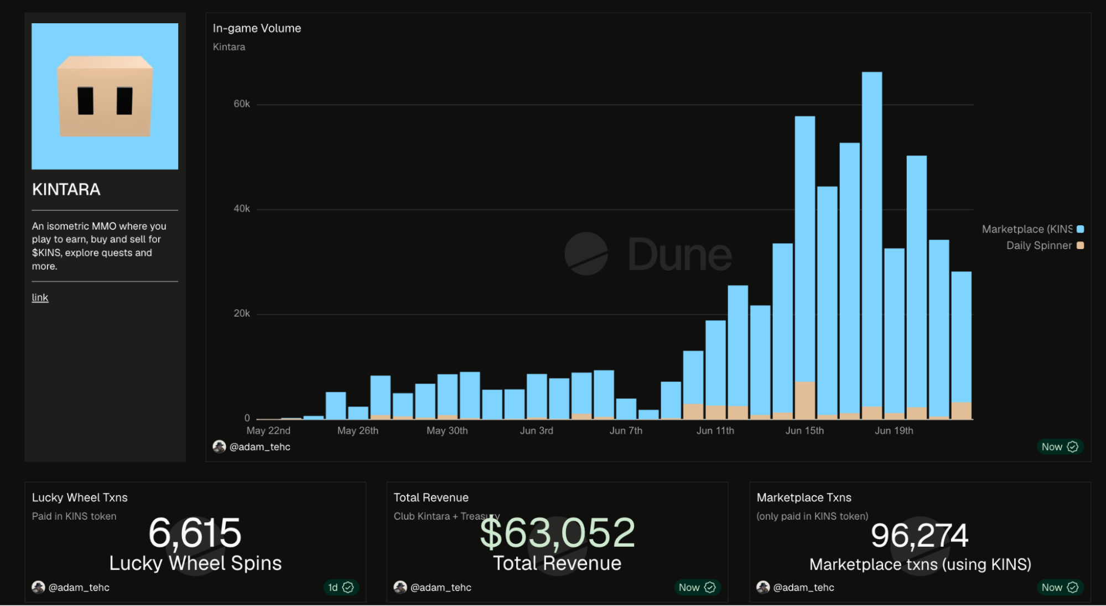Toggle Marketplace (KINS) blue legend swatch
Screen dimensions: 1106x606
[1080, 229]
